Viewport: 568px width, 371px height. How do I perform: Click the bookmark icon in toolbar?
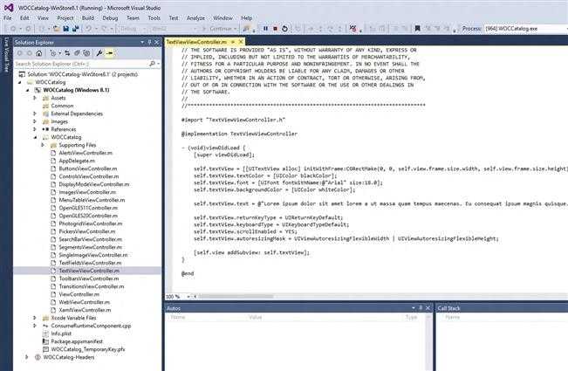click(417, 28)
